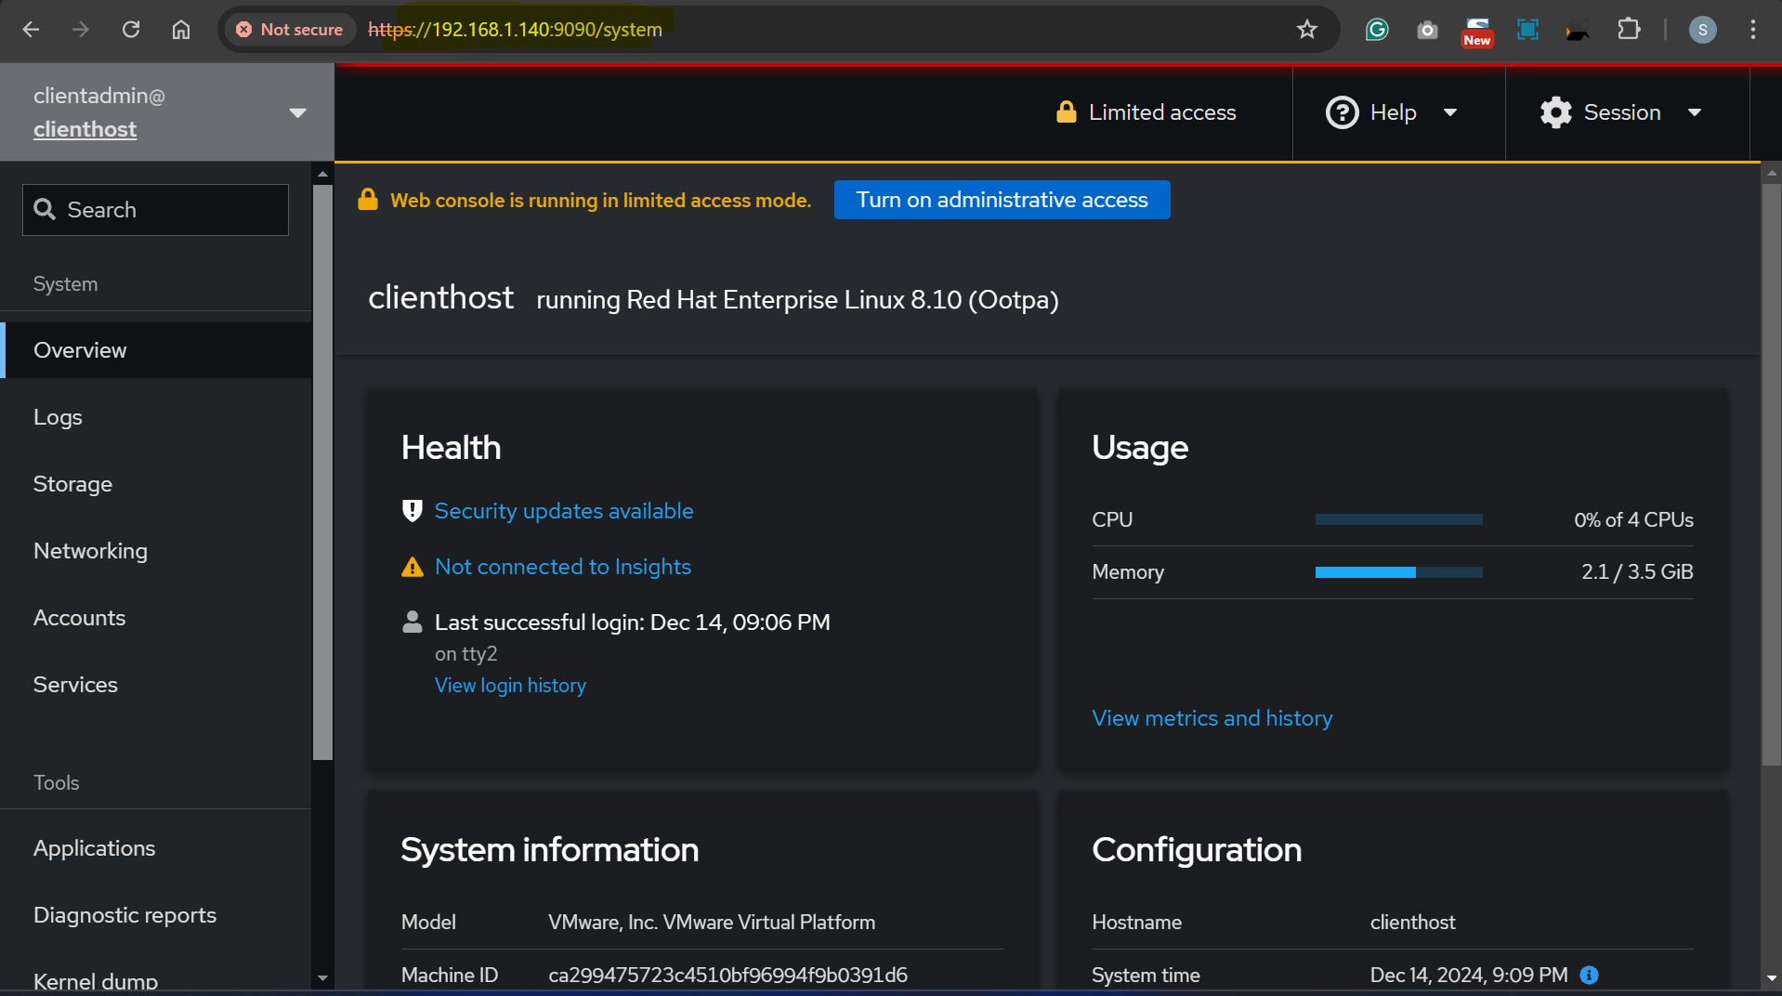The width and height of the screenshot is (1782, 996).
Task: Go to Networking in the sidebar
Action: [156, 551]
